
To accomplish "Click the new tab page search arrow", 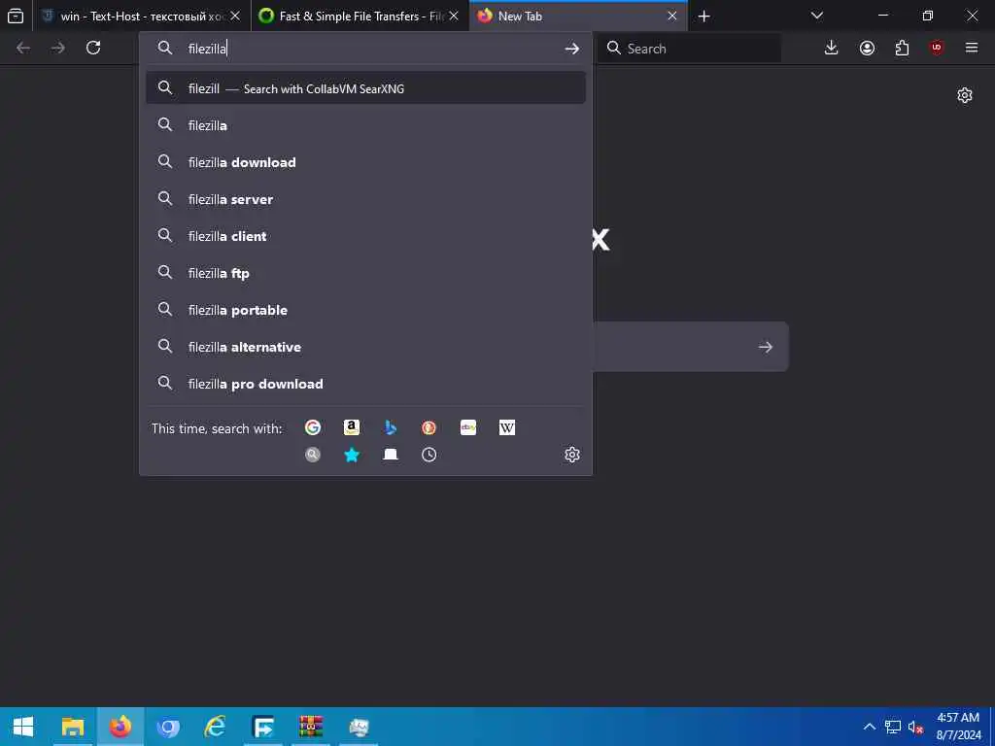I will [x=766, y=347].
